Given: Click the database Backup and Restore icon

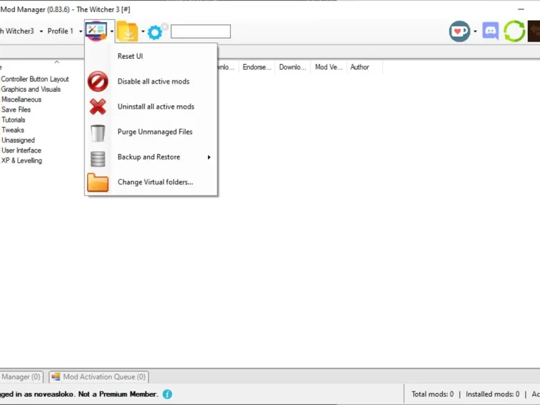Looking at the screenshot, I should (98, 159).
